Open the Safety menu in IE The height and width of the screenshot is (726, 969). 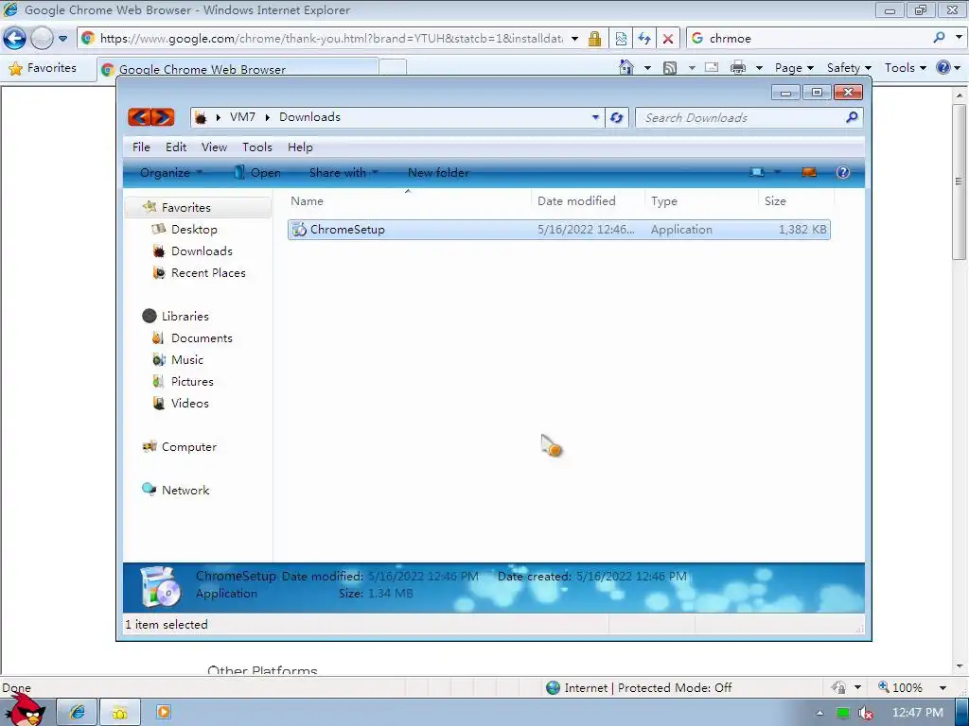point(849,68)
